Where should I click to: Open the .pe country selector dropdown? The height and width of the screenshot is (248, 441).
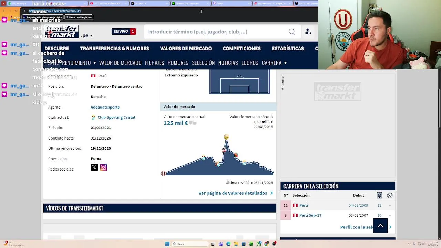click(x=86, y=35)
